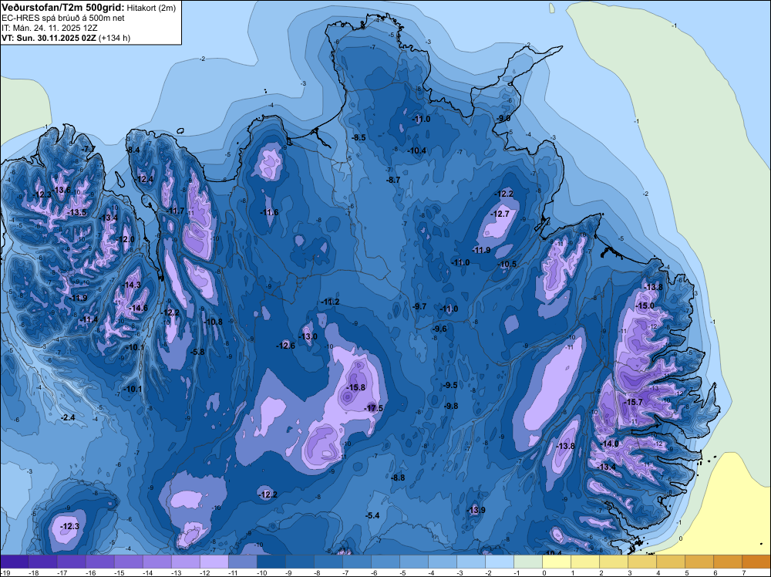The image size is (771, 577).
Task: Click the -11.2 temperature value
Action: coord(331,302)
